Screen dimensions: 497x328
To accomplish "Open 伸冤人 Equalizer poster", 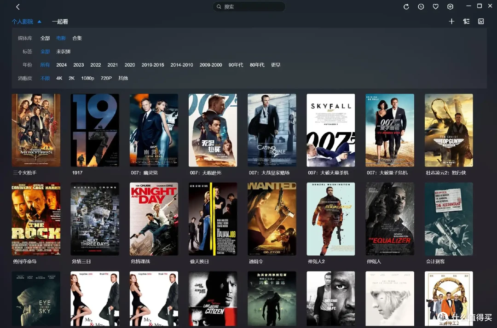I will coord(390,219).
